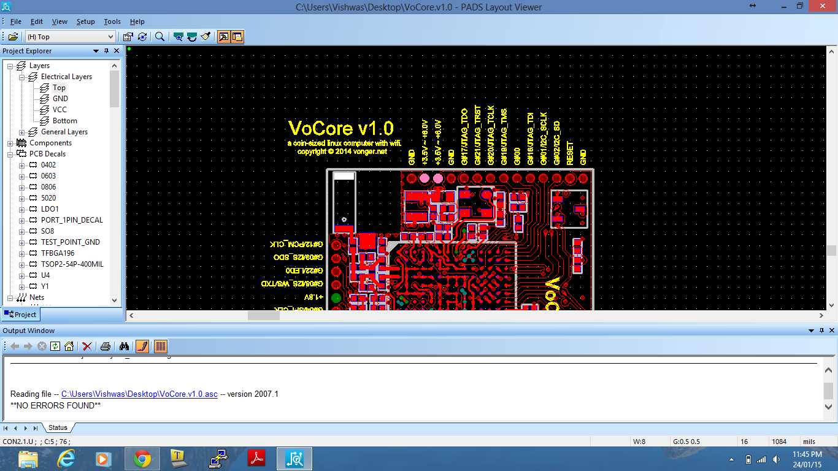Open the Project Explorer panel options arrow
838x471 pixels.
[96, 51]
